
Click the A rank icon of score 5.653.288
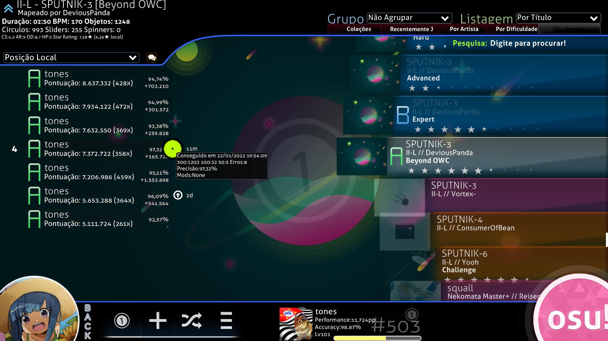[34, 196]
